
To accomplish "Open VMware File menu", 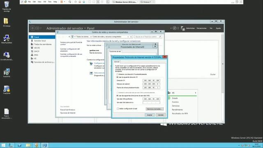I will point(29,2).
